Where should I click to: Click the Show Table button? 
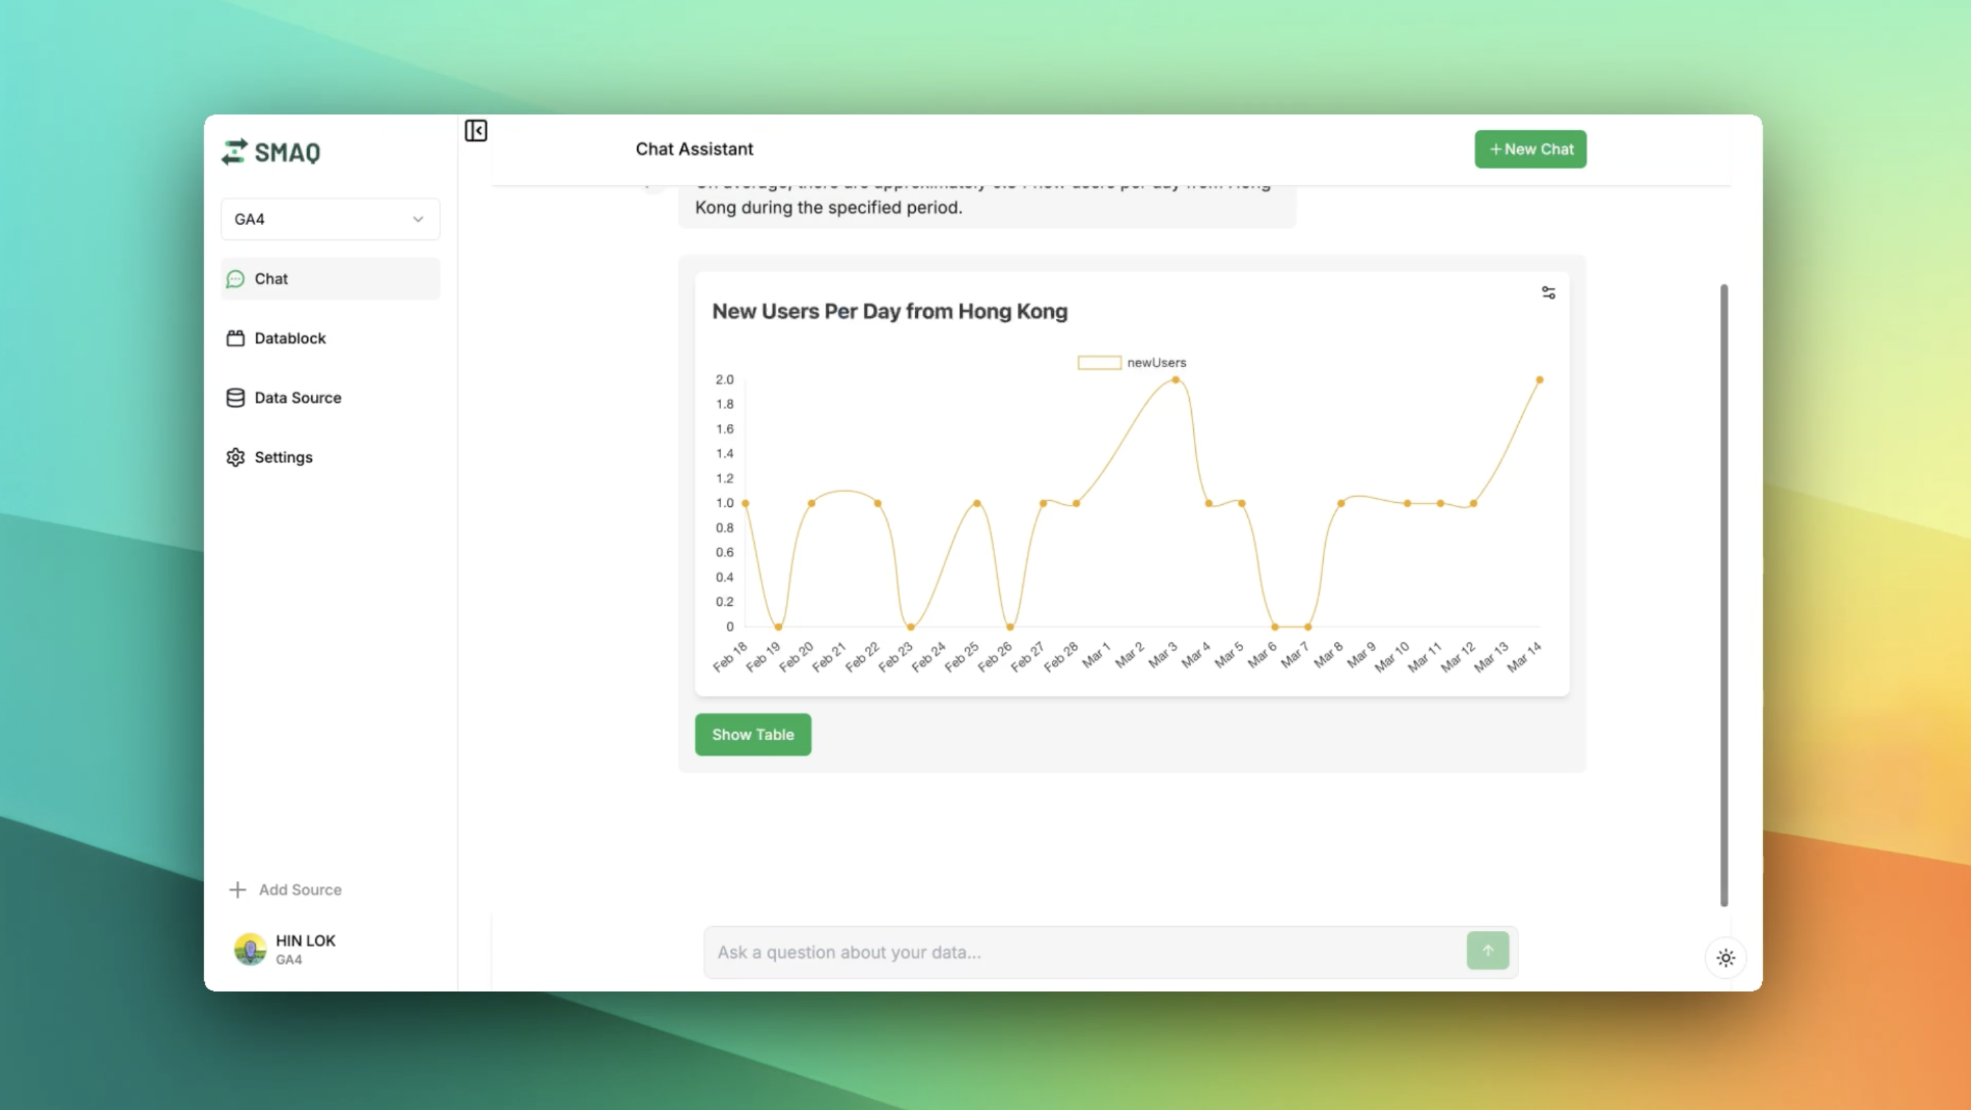tap(752, 735)
